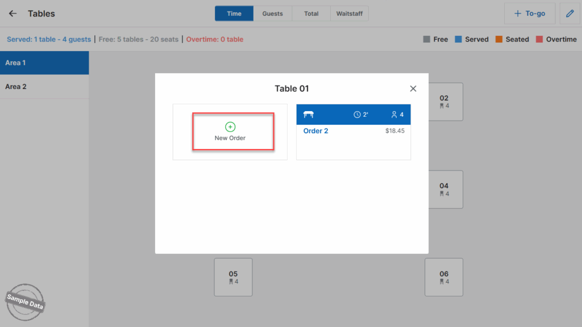Click the red Overtime legend swatch
582x327 pixels.
coord(539,40)
